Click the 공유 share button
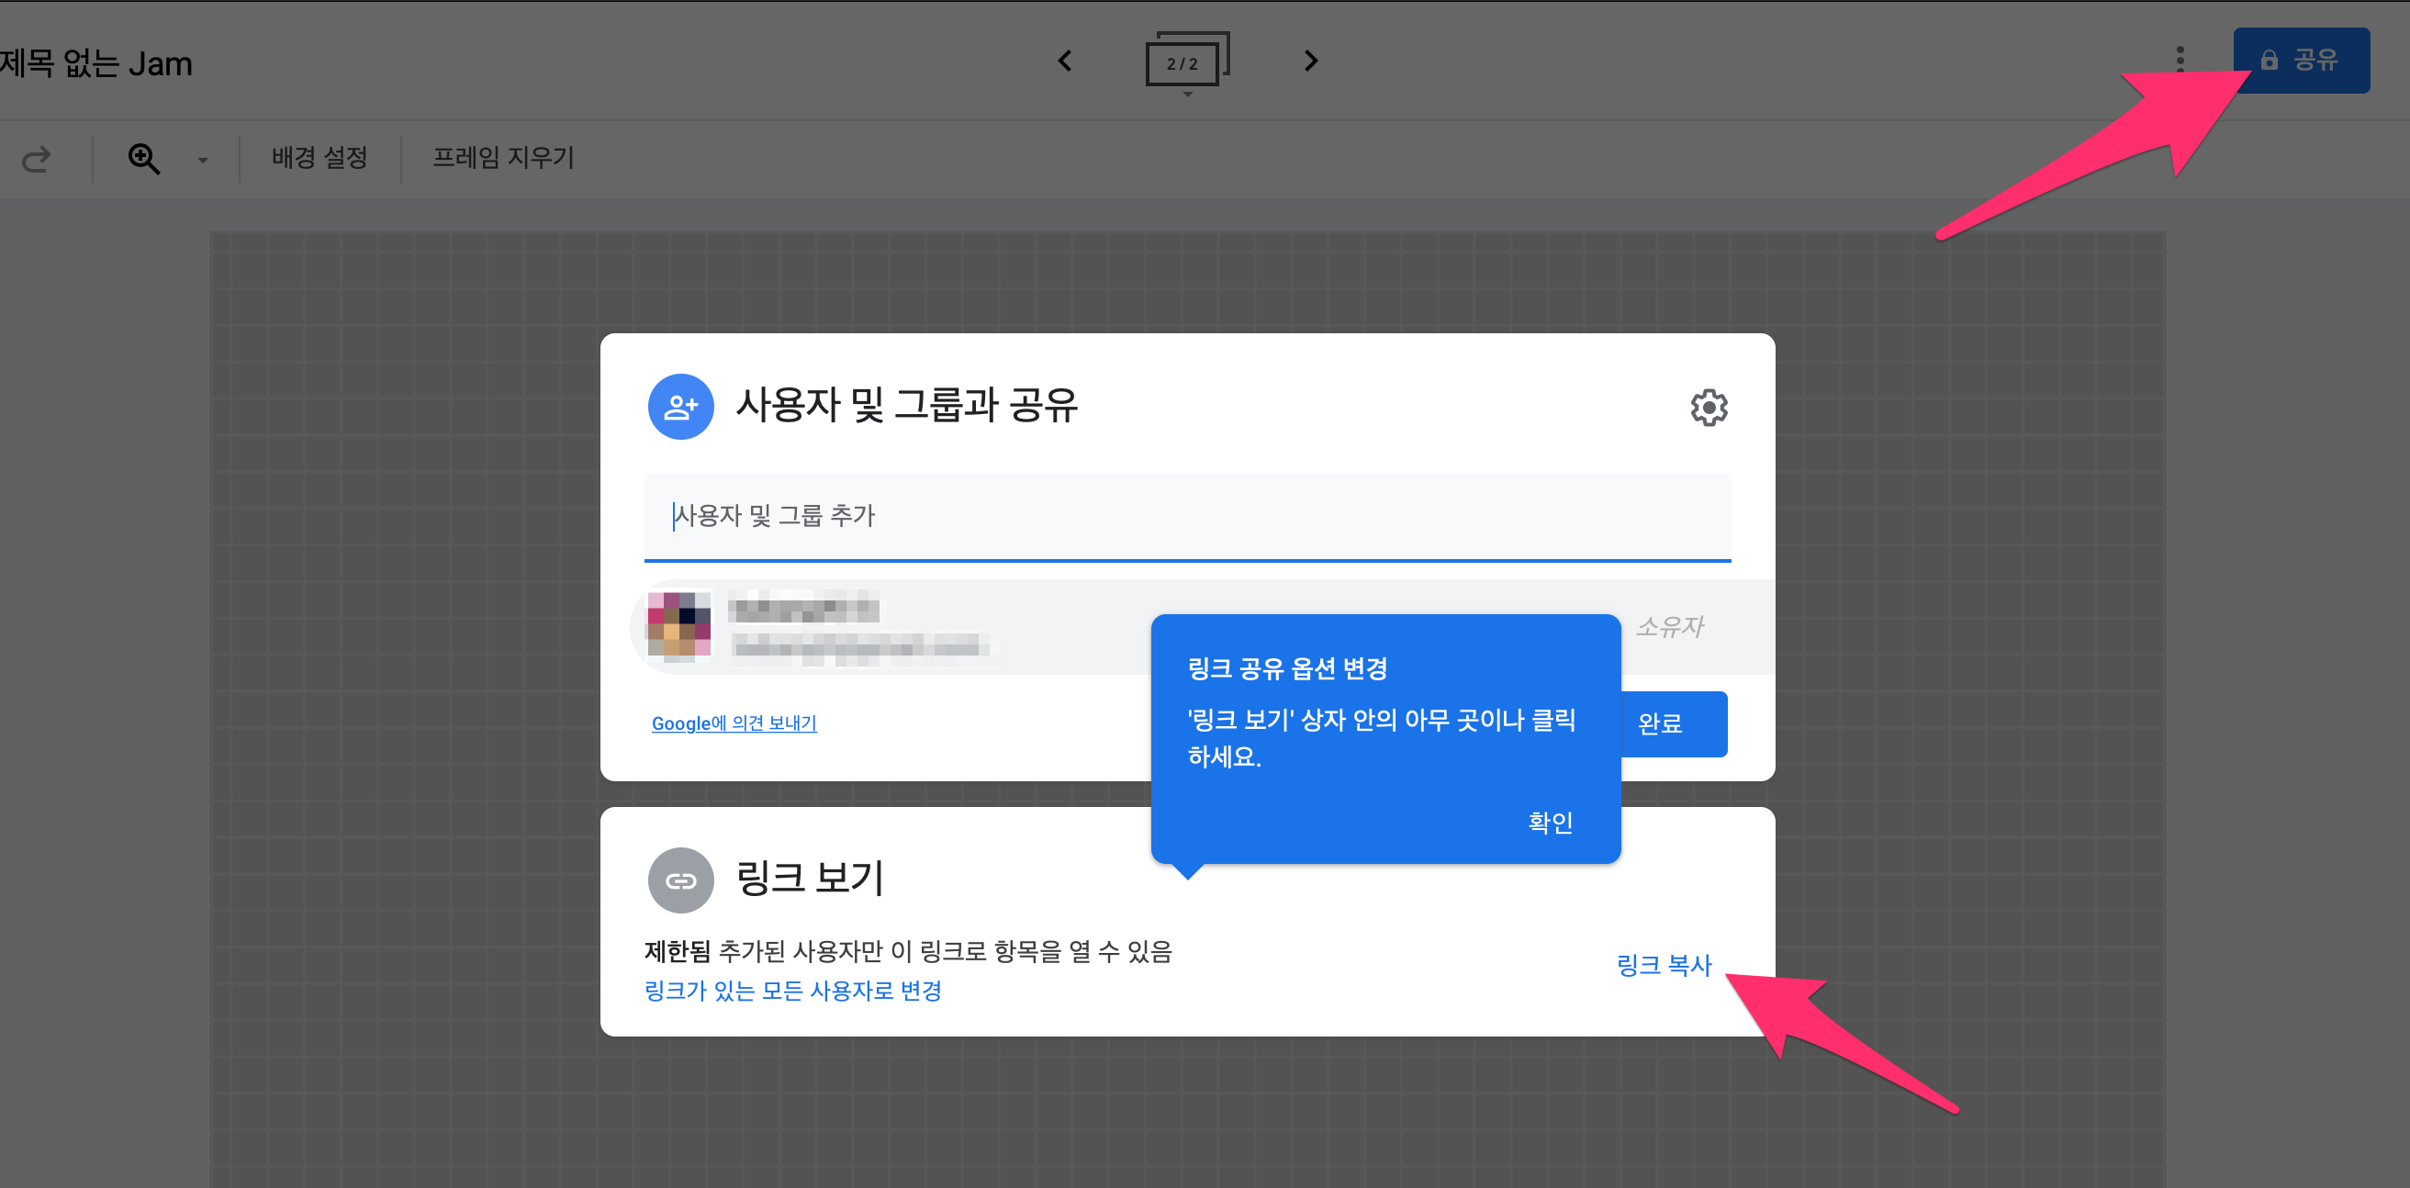The width and height of the screenshot is (2410, 1188). pyautogui.click(x=2301, y=61)
